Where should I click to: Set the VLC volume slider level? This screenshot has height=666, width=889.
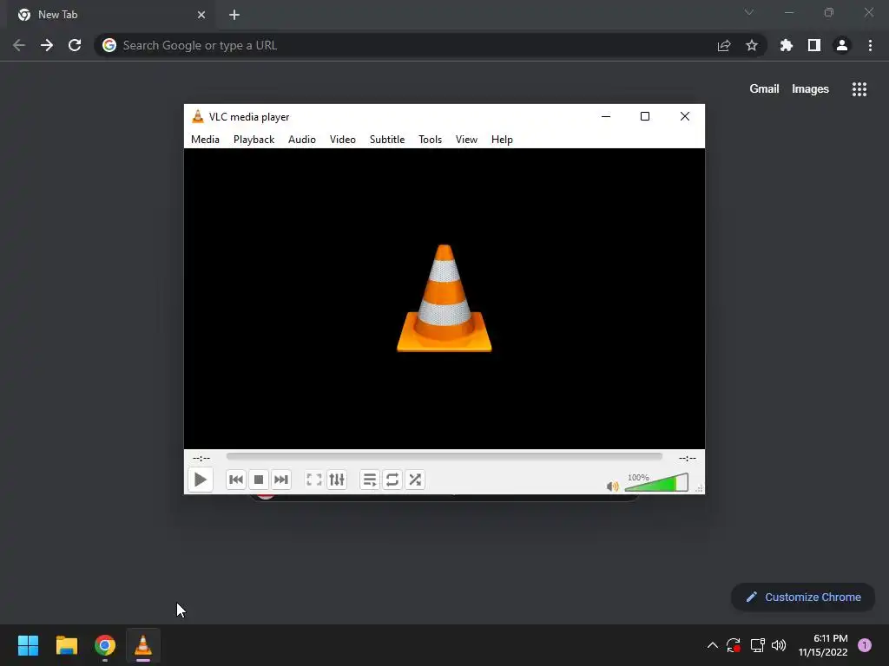pos(656,482)
